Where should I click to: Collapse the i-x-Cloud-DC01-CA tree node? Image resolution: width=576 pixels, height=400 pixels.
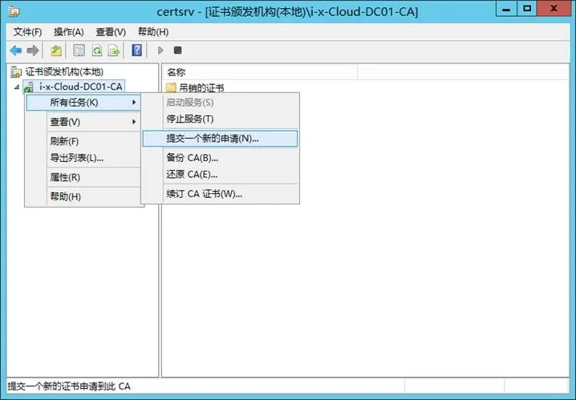17,87
